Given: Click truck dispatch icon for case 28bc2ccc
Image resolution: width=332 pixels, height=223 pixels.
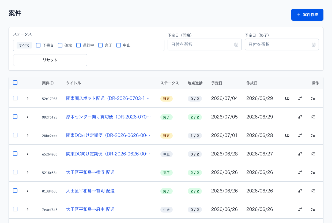Looking at the screenshot, I should coord(287,135).
